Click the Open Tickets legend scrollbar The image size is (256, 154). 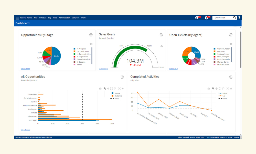[232, 55]
